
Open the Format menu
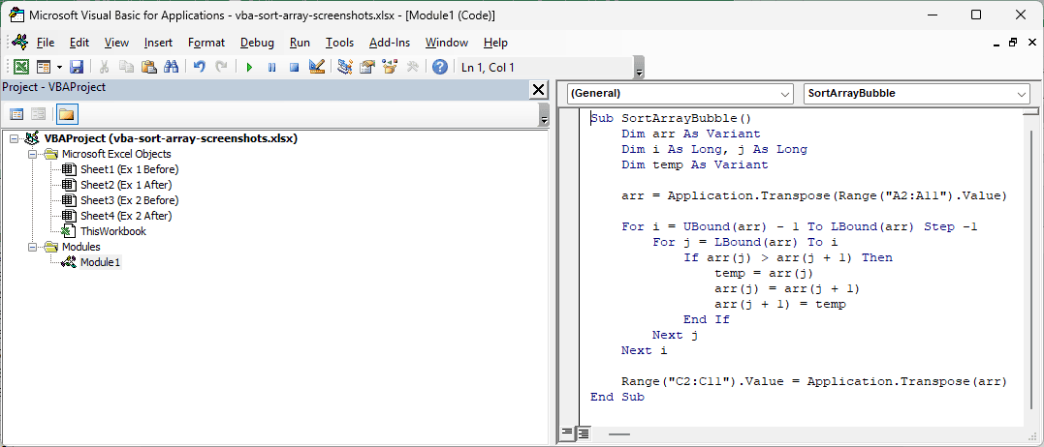[x=206, y=43]
